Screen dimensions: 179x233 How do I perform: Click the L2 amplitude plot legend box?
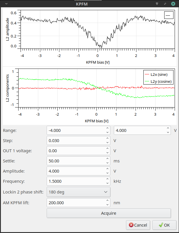(x=169, y=15)
